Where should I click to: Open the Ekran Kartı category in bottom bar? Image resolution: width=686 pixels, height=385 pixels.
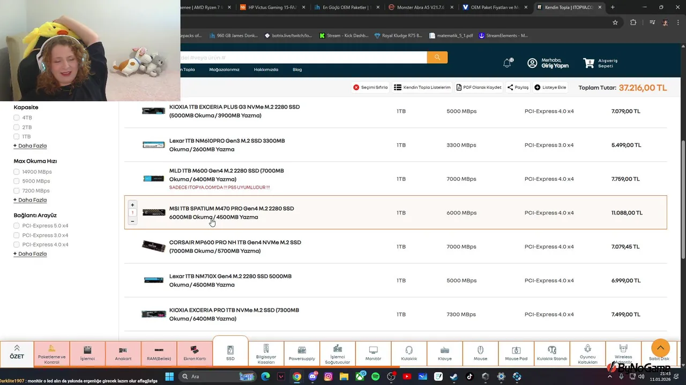pyautogui.click(x=195, y=353)
